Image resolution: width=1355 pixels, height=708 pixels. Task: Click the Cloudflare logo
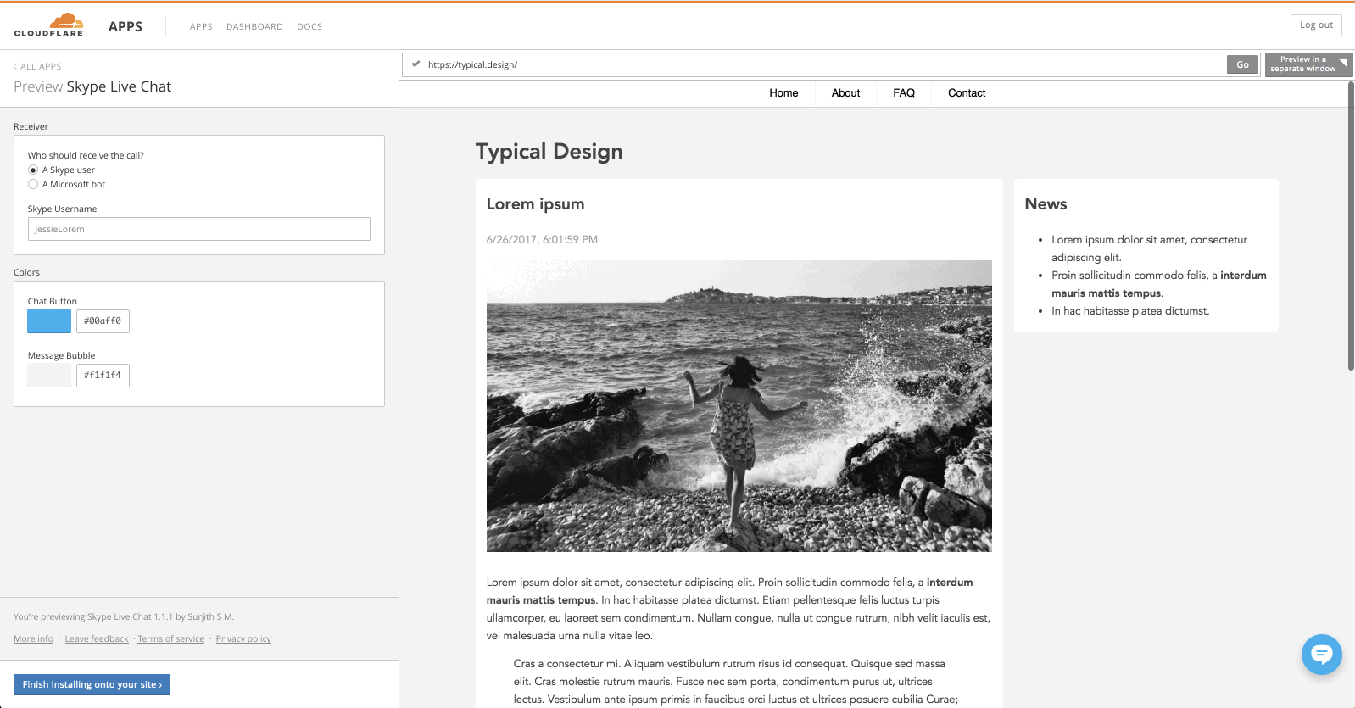click(x=49, y=25)
